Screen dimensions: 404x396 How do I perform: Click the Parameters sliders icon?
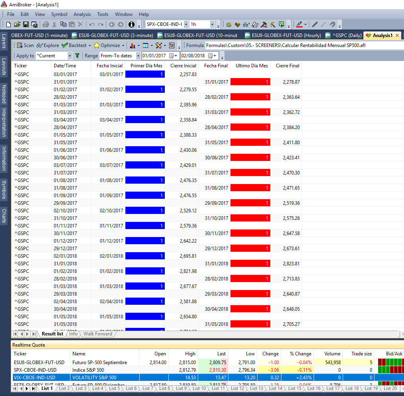[x=172, y=46]
